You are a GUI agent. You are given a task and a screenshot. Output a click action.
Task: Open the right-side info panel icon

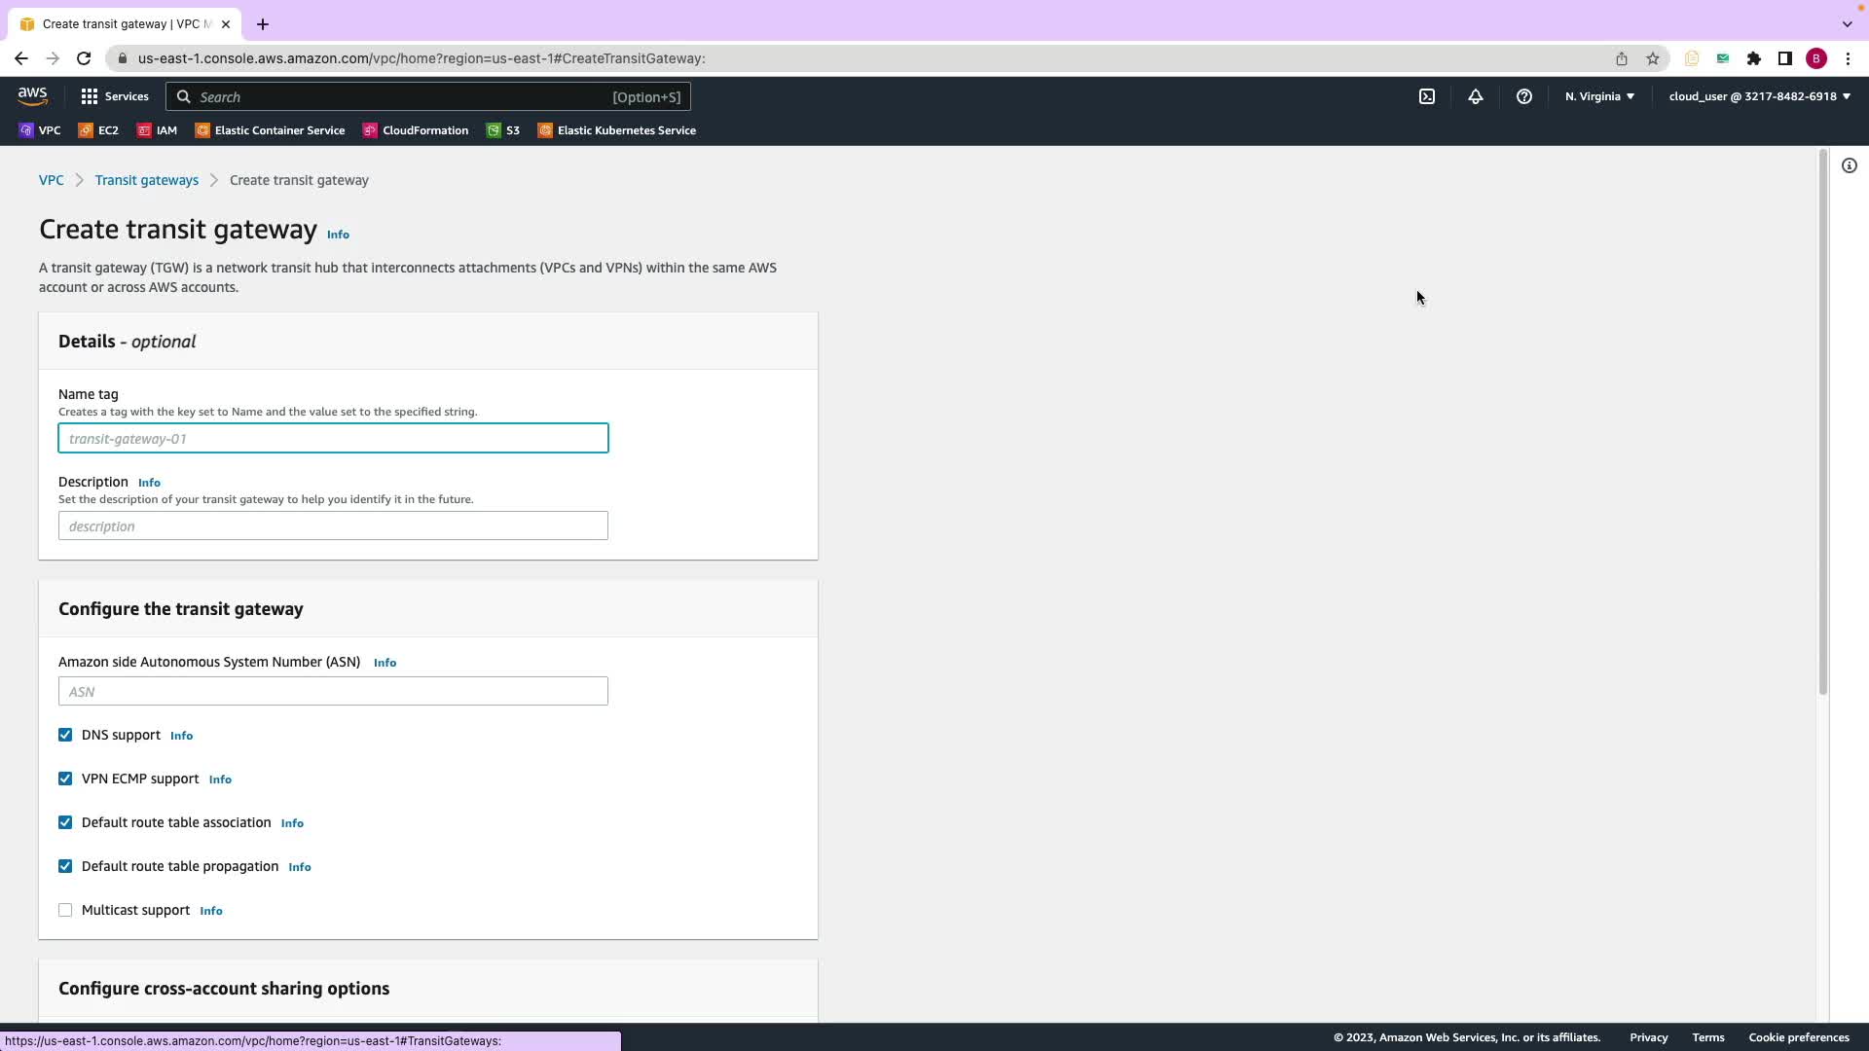pyautogui.click(x=1849, y=165)
